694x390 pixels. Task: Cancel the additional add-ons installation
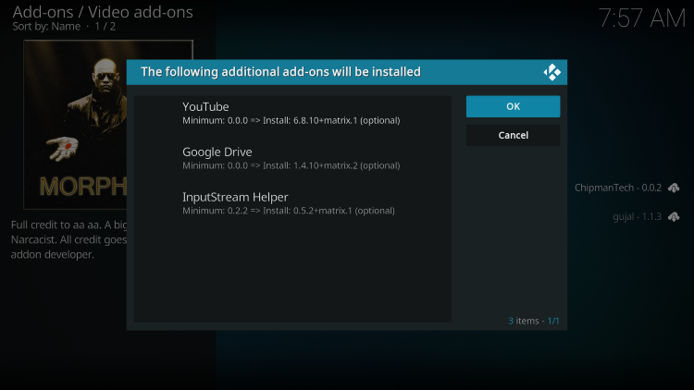[513, 135]
